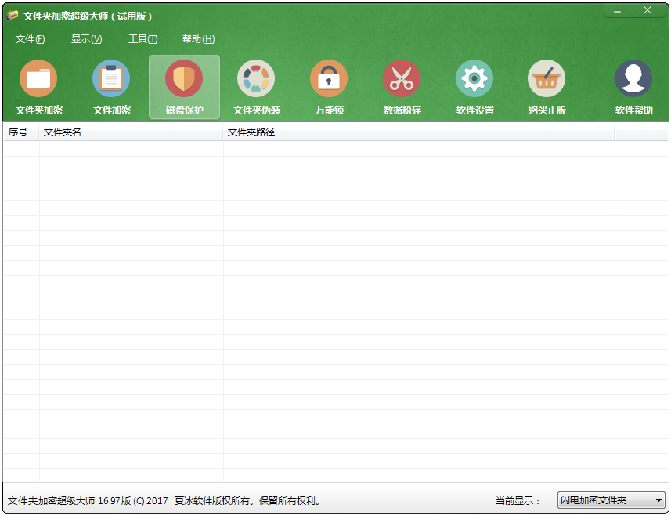Open the 文件加密 (File Encrypt) tool
The width and height of the screenshot is (671, 516).
pos(111,86)
